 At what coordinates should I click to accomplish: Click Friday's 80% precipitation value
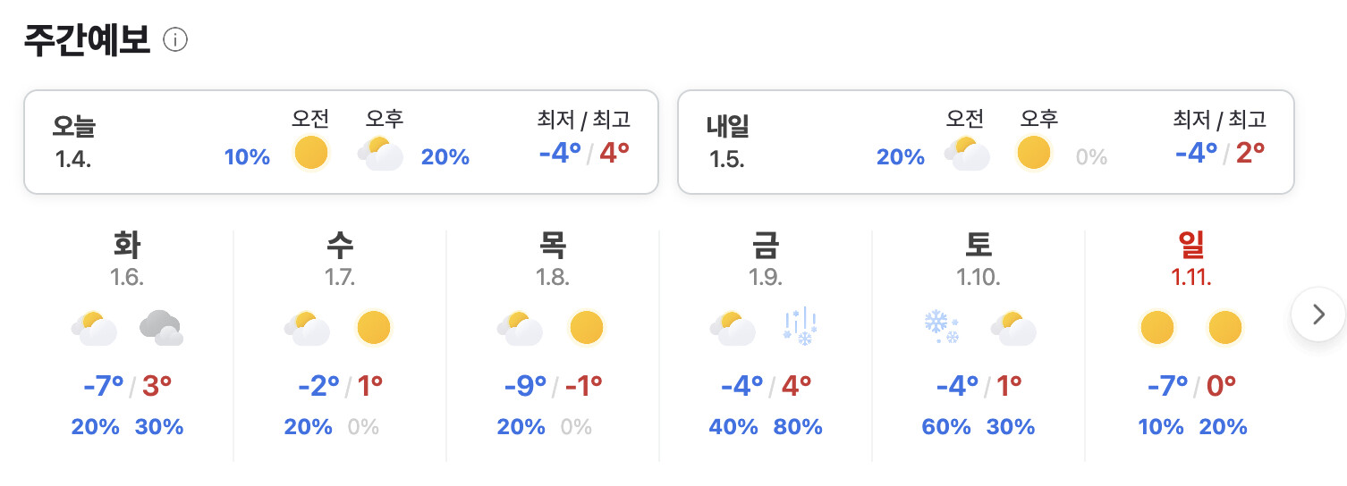798,427
